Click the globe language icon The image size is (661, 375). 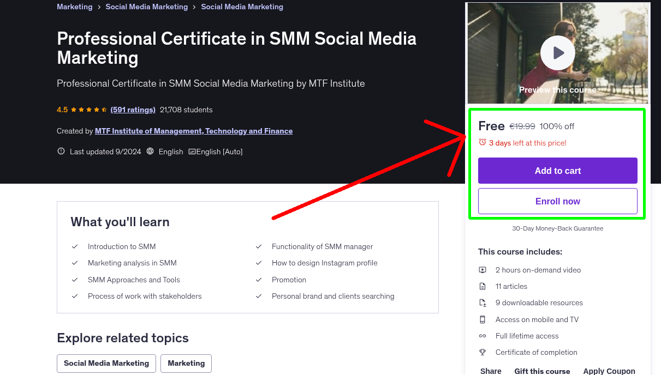click(x=150, y=152)
